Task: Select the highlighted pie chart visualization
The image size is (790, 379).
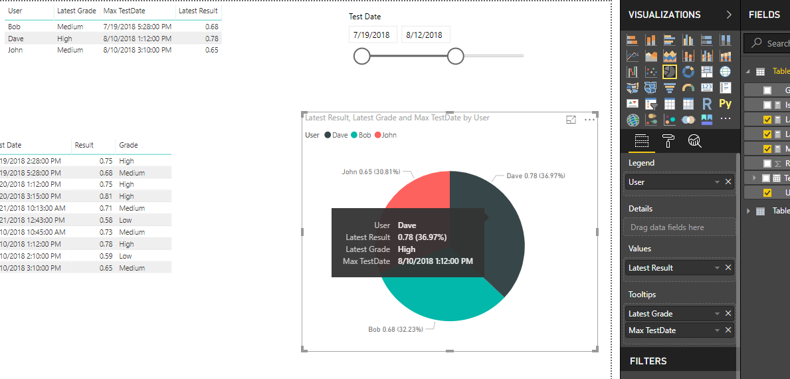Action: click(x=670, y=72)
